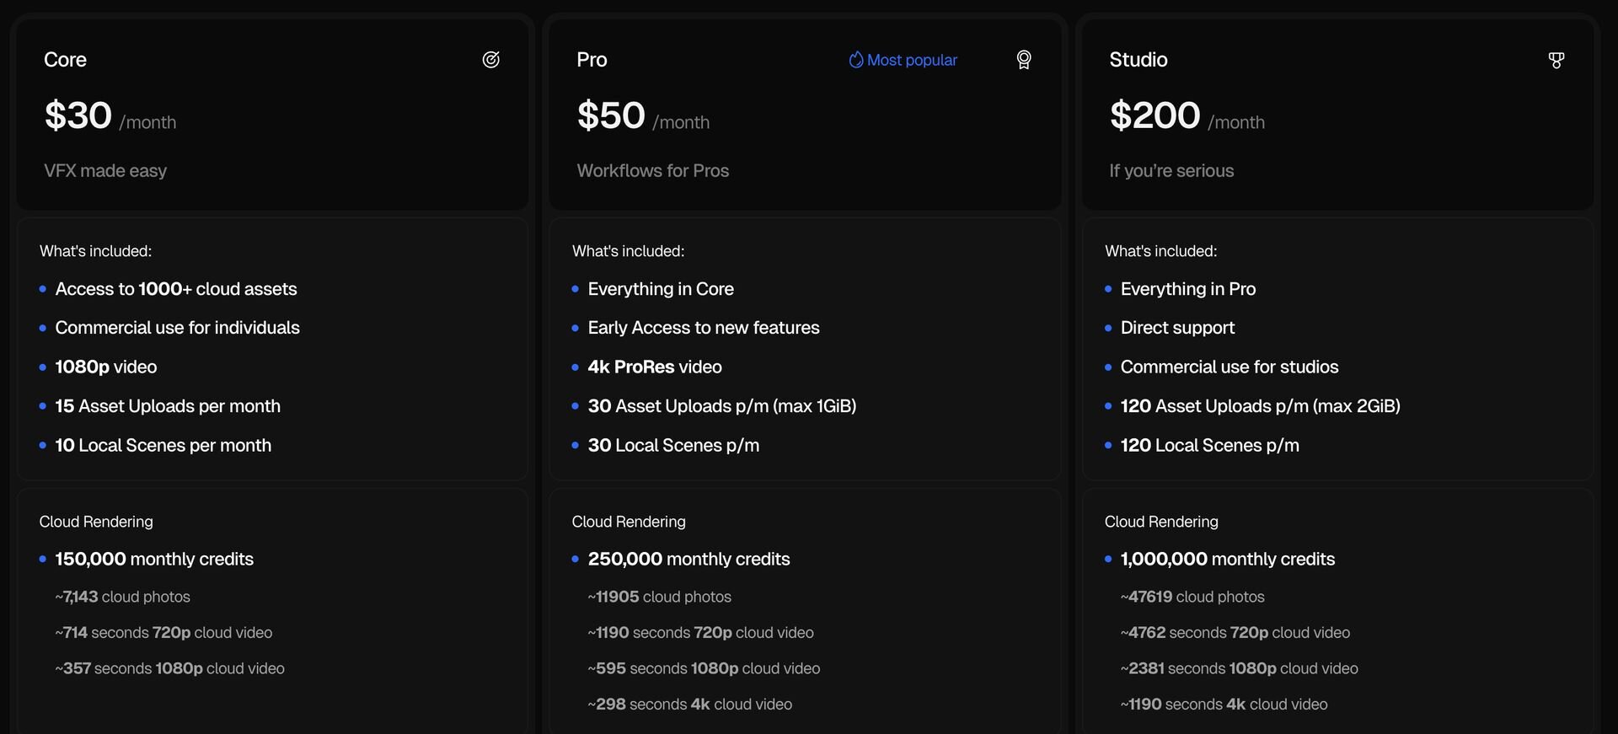Viewport: 1618px width, 734px height.
Task: Select '250,000 monthly credits' entry
Action: point(688,560)
